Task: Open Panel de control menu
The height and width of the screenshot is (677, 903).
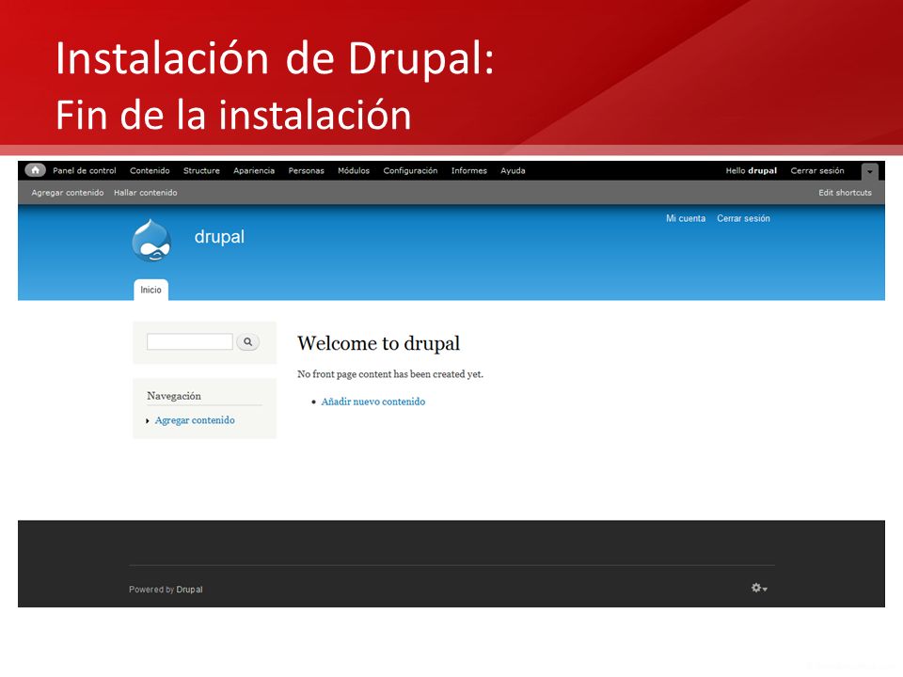Action: tap(85, 171)
